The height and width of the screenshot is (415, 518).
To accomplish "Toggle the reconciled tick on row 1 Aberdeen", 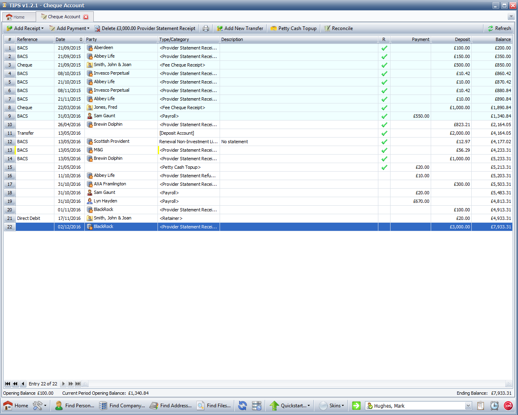I will coord(384,48).
